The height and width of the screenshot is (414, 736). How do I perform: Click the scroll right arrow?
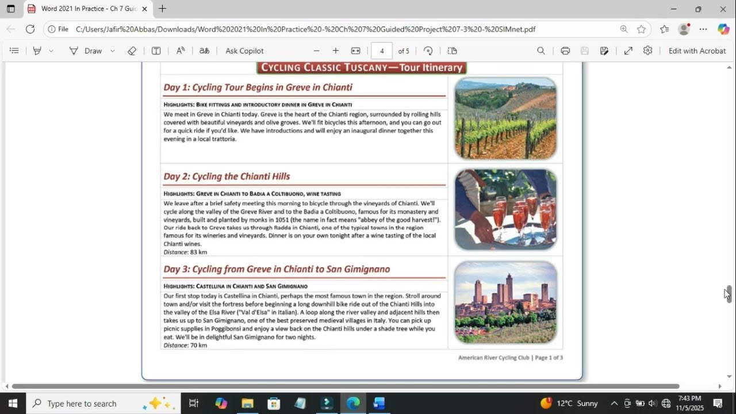click(719, 386)
